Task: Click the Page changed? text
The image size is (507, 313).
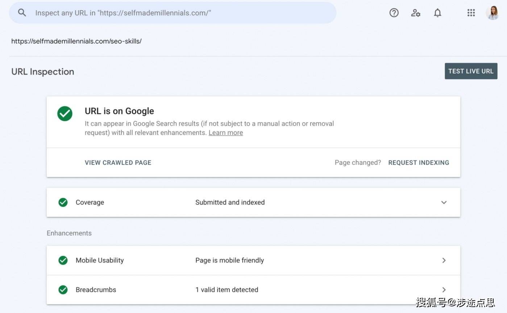Action: click(358, 162)
